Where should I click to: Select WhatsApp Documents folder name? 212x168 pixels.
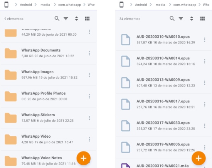click(x=41, y=50)
